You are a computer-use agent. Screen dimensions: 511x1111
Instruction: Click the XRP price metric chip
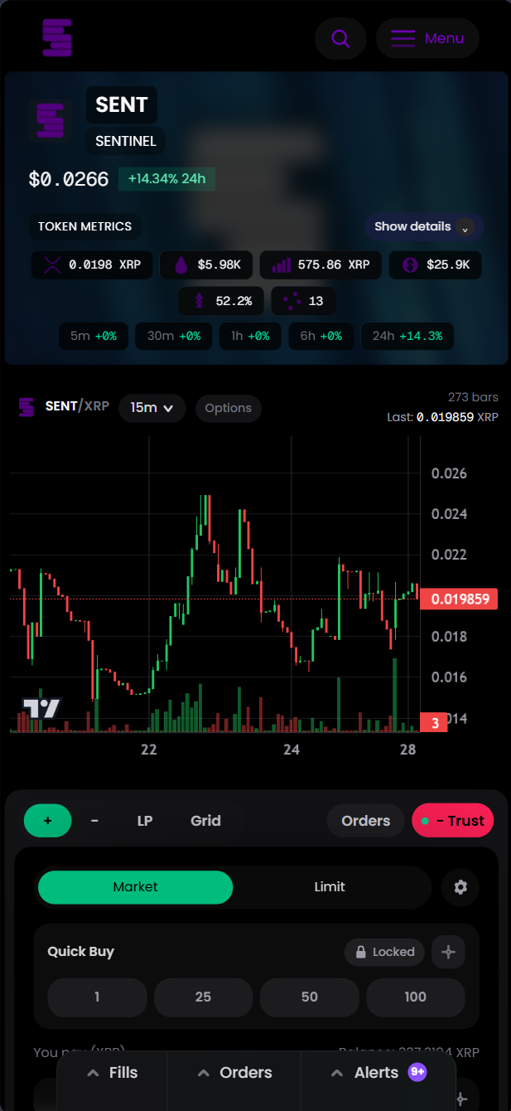[x=92, y=265]
